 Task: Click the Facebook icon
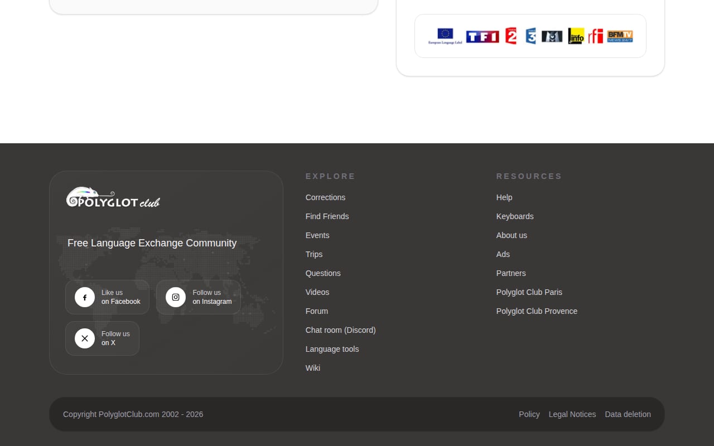pyautogui.click(x=85, y=297)
